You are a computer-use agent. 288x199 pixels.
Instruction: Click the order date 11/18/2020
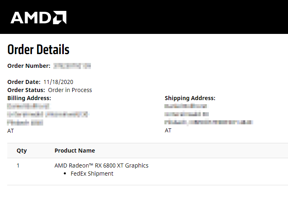click(x=58, y=82)
